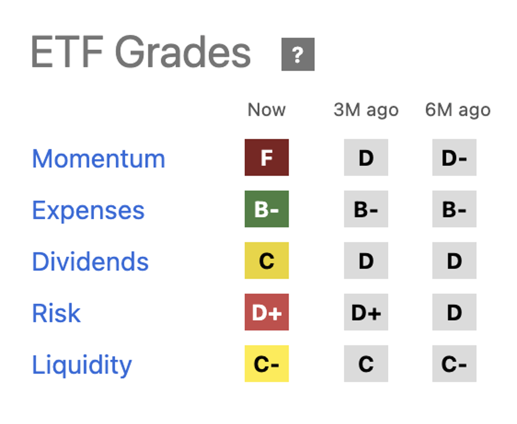Screen dimensions: 517x424
Task: Click Expenses' 3M ago B- grade
Action: coord(366,209)
